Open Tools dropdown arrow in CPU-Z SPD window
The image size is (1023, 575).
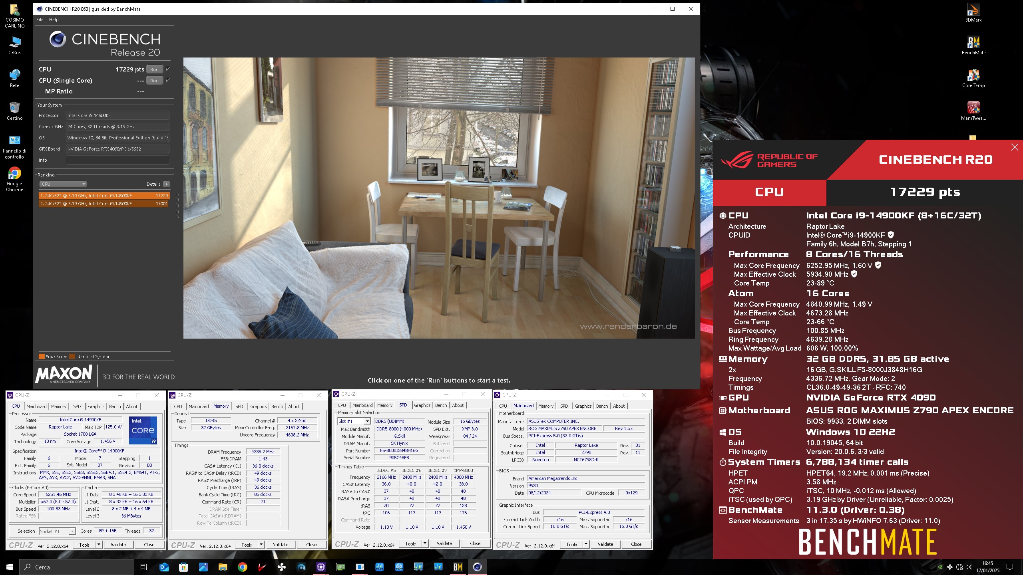tap(425, 543)
